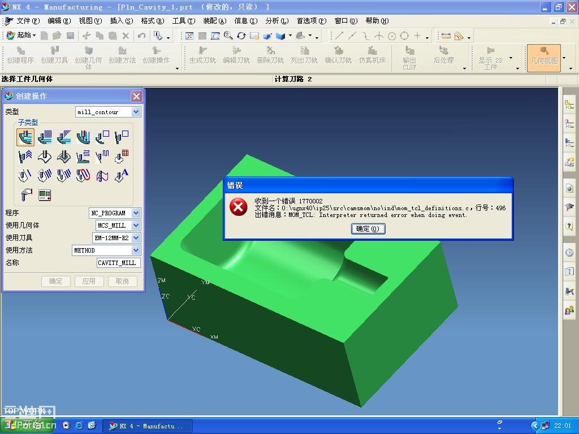This screenshot has height=434, width=579.
Task: Open the 编辑(E) menu
Action: [59, 21]
